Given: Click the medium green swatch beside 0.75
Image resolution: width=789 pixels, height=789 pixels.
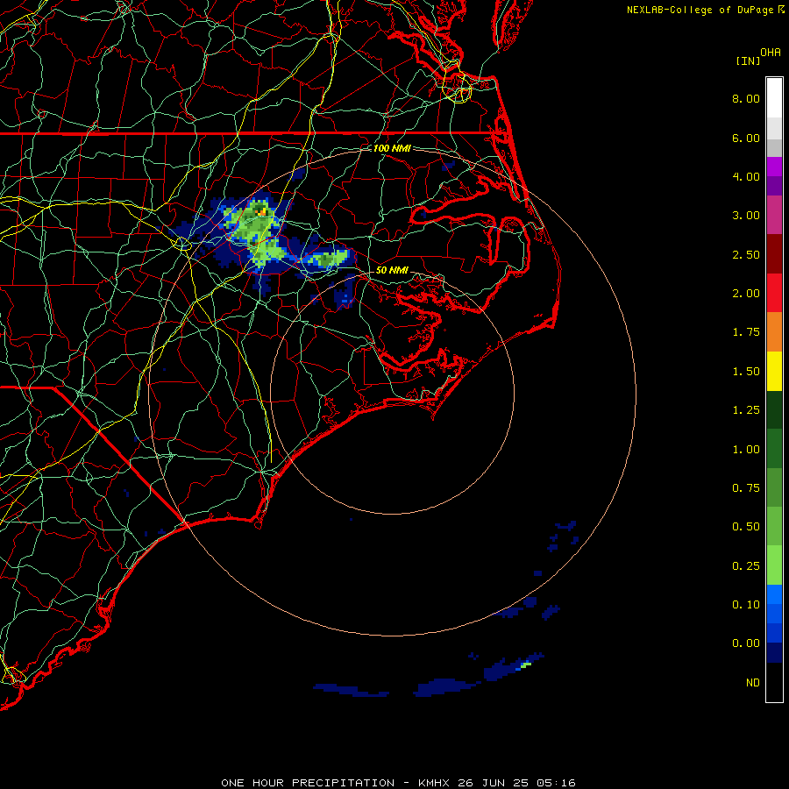Looking at the screenshot, I should click(774, 487).
